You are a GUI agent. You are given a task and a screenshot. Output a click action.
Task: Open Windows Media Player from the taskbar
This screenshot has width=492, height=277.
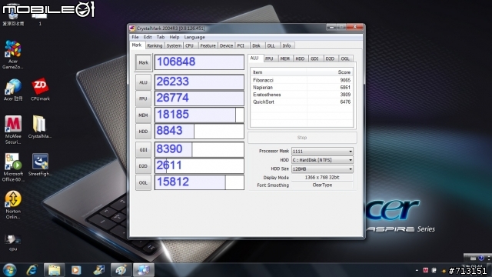click(76, 270)
